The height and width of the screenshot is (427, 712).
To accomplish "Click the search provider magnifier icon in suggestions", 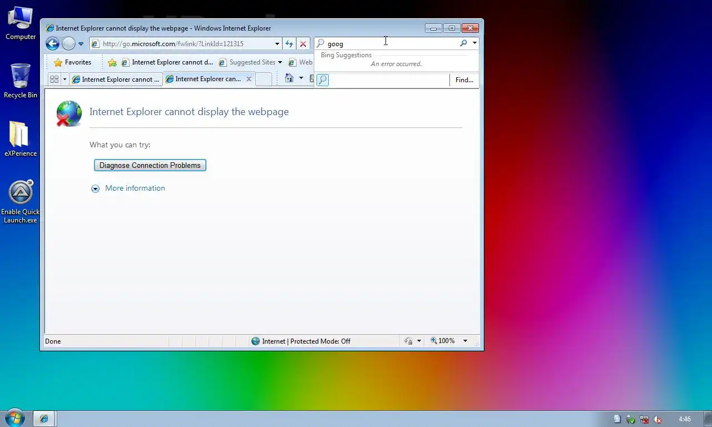I will 323,80.
